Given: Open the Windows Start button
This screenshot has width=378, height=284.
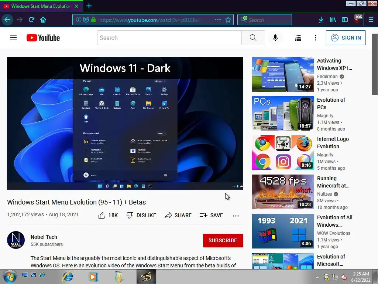Looking at the screenshot, I should click(10, 277).
